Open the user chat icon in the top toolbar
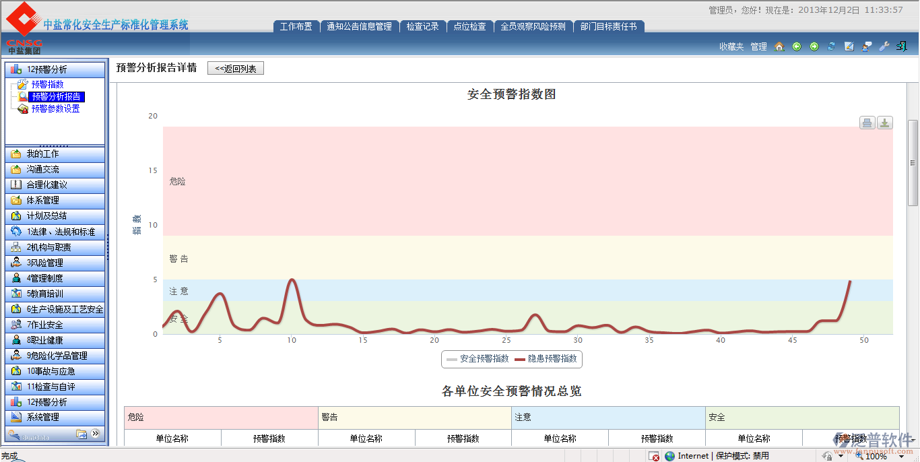Image resolution: width=920 pixels, height=462 pixels. pos(867,46)
